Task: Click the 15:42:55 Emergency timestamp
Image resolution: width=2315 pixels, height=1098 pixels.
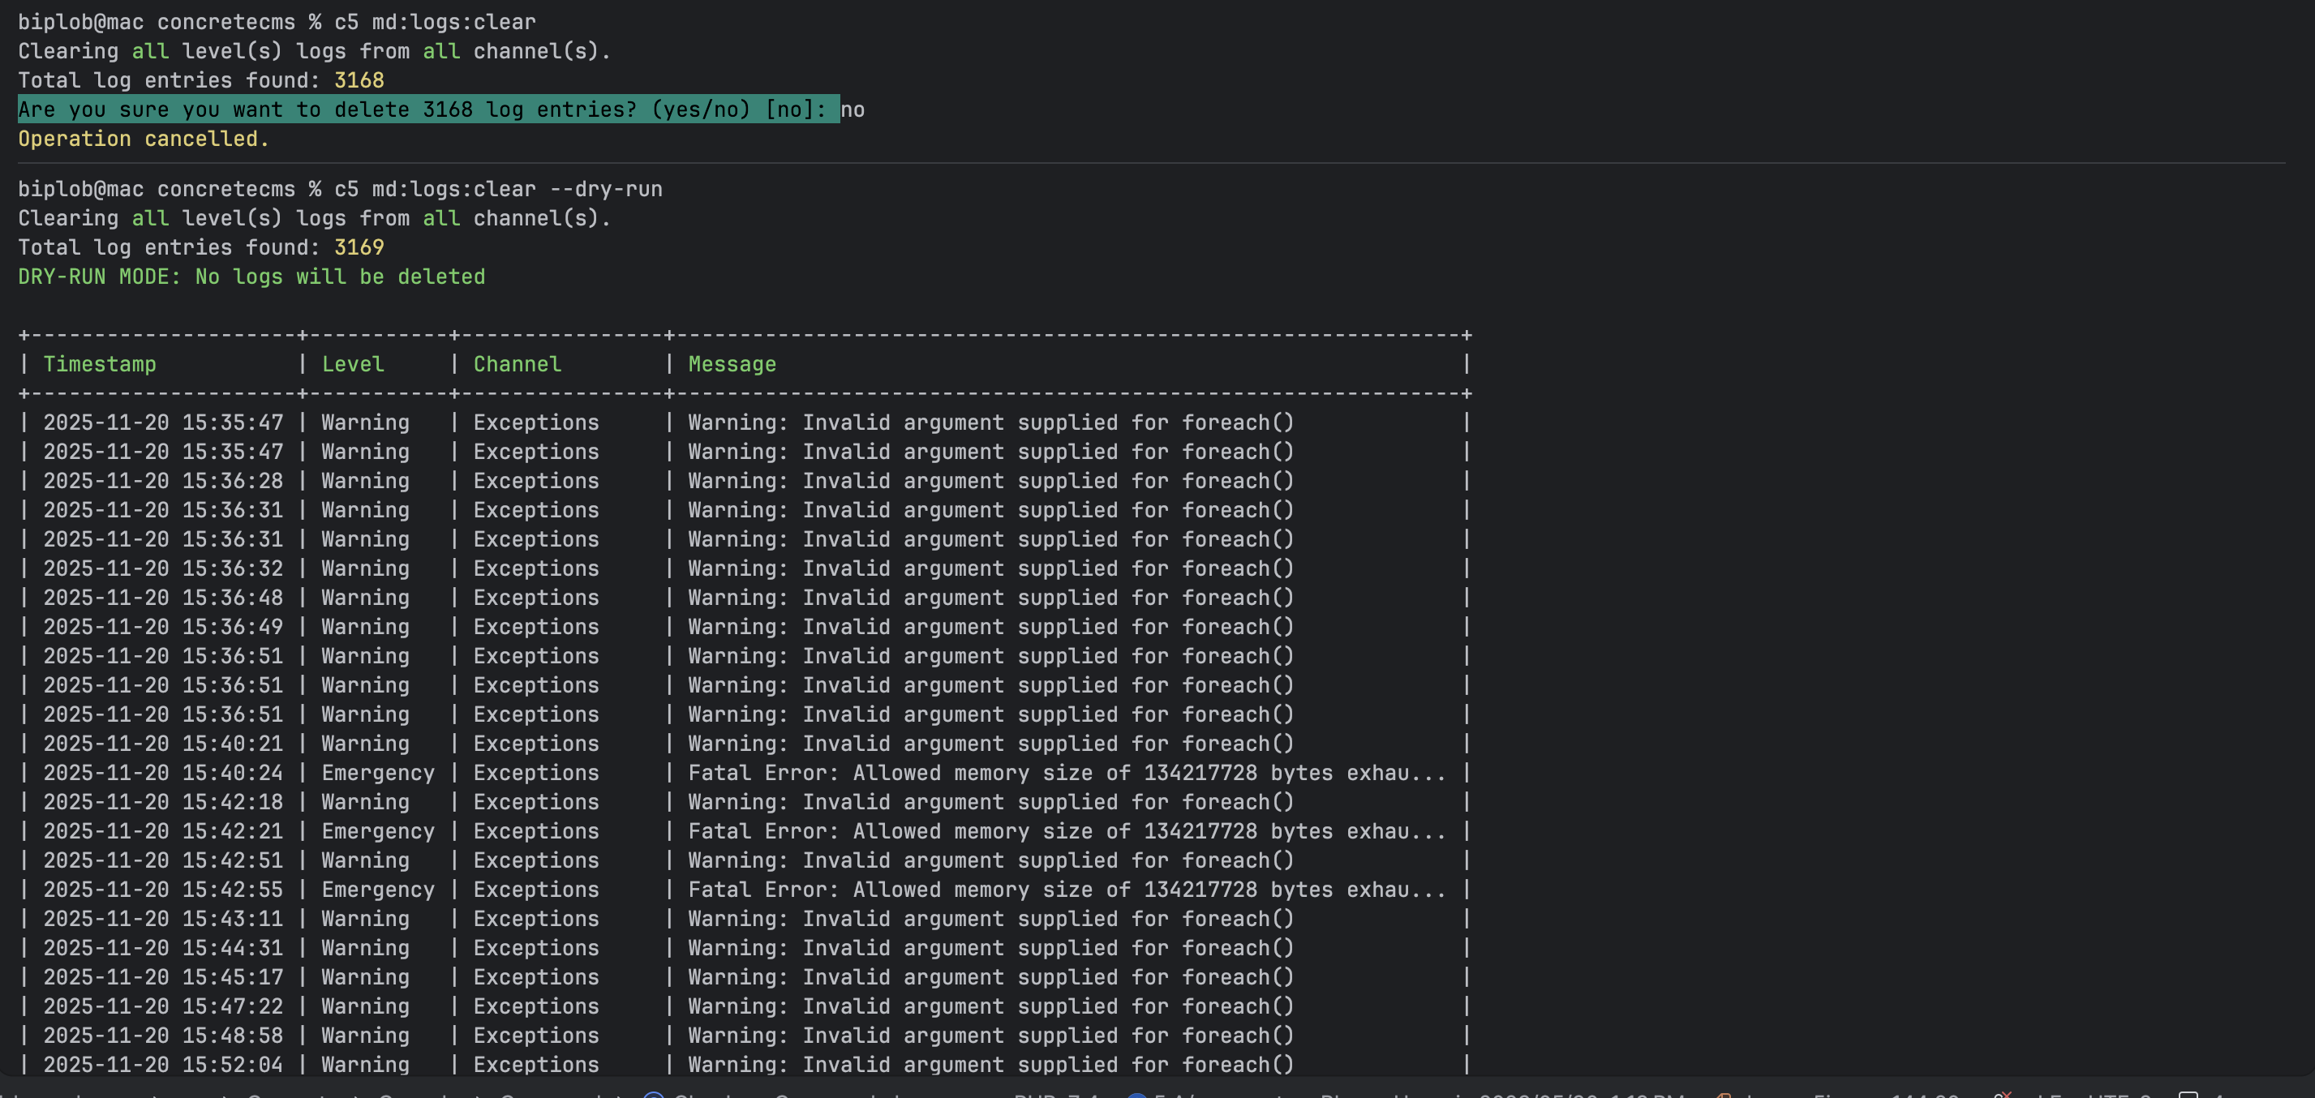Action: tap(163, 890)
